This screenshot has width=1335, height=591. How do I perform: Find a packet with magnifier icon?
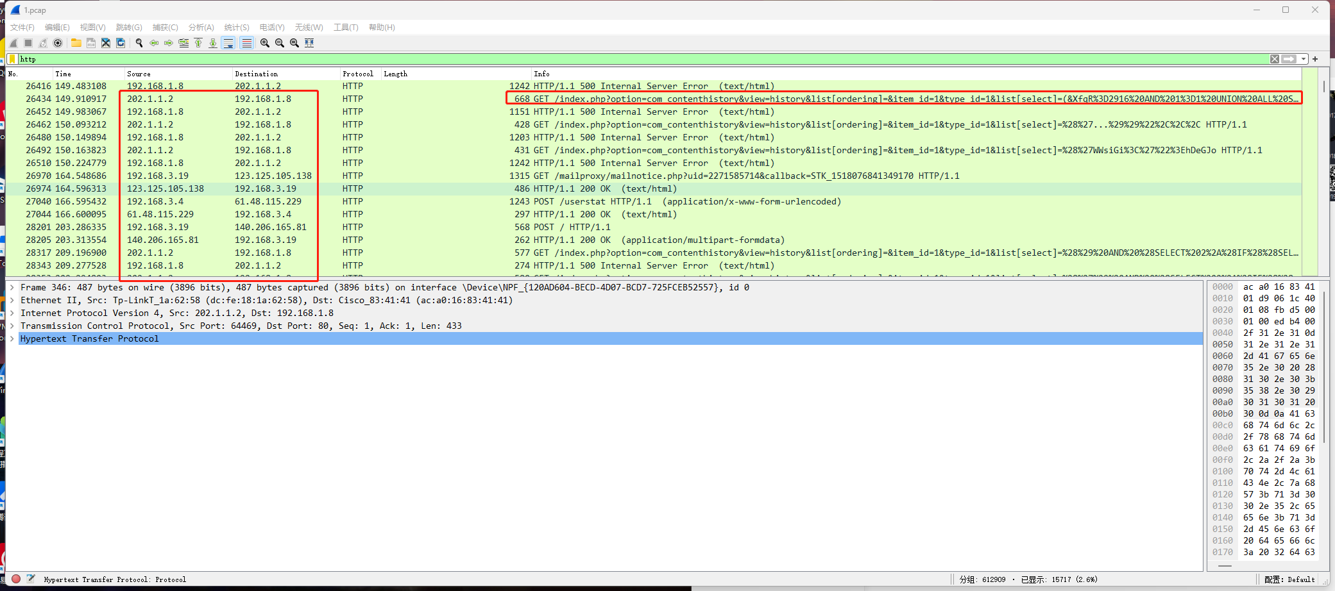click(139, 43)
